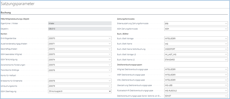
Task: Expand GGH beendetes Mitglied dropdown
Action: click(x=109, y=54)
